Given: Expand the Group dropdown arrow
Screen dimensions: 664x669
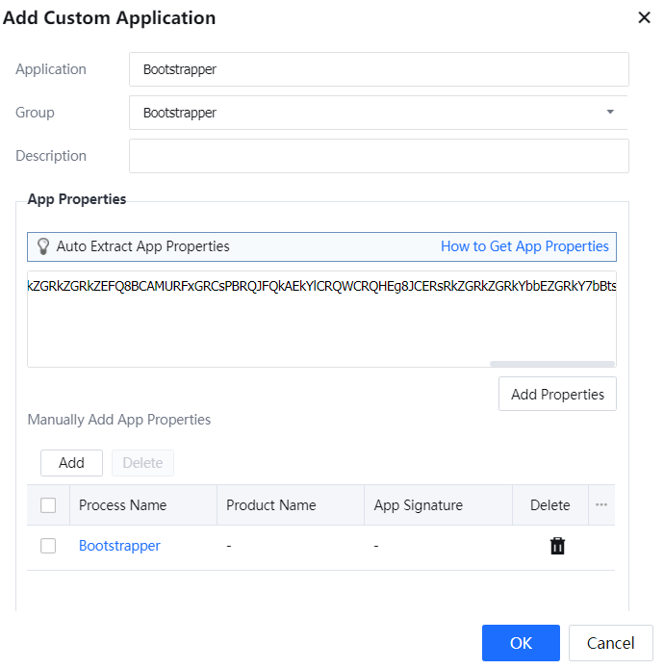Looking at the screenshot, I should 609,113.
